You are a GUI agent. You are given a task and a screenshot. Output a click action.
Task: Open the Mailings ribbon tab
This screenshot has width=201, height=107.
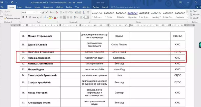(59, 7)
